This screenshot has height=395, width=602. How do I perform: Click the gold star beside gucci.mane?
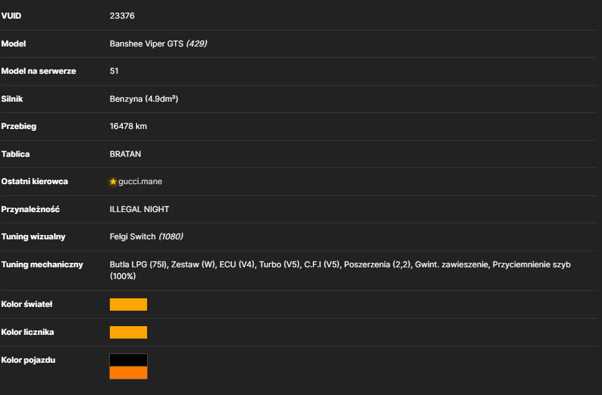point(113,182)
